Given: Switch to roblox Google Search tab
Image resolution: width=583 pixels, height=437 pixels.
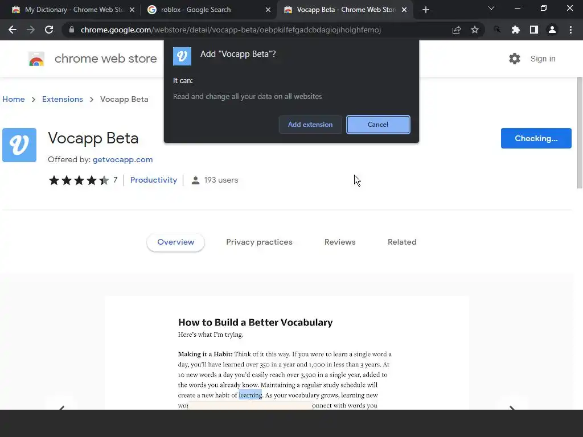Looking at the screenshot, I should point(209,10).
